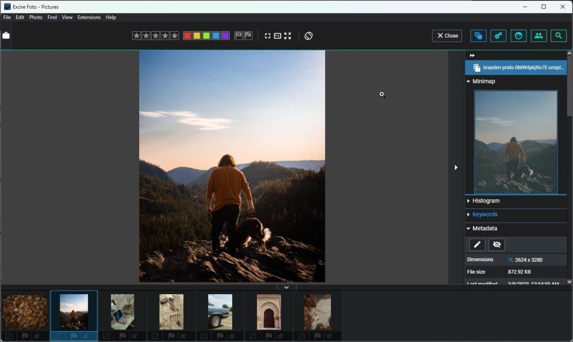The width and height of the screenshot is (573, 342).
Task: Click the star icon under the carved temple thumbnail
Action: coord(183,336)
